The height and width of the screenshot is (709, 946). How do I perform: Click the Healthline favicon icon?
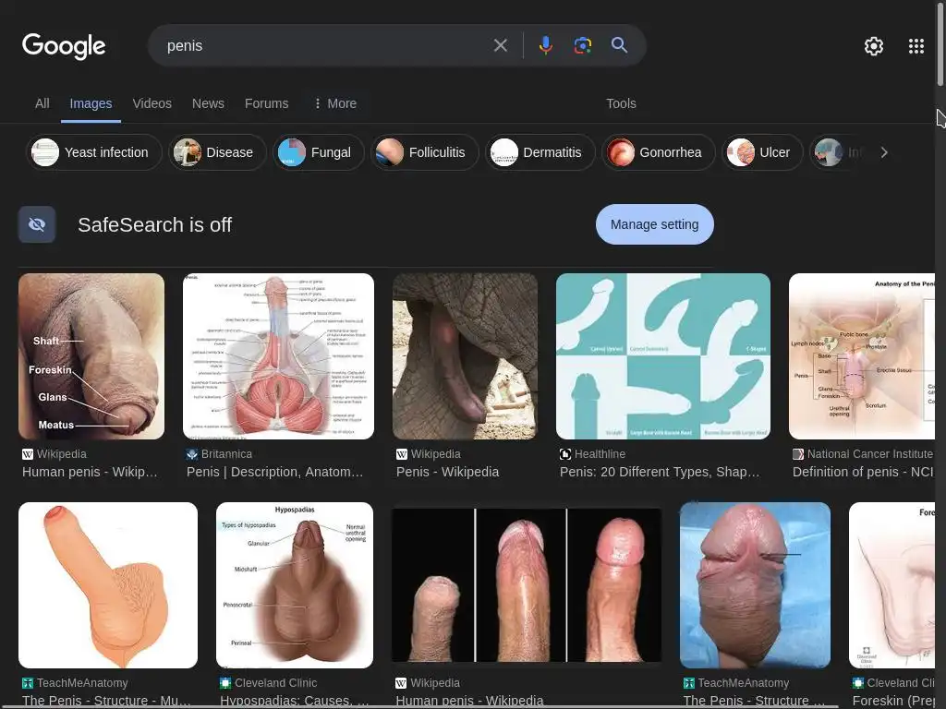tap(564, 454)
